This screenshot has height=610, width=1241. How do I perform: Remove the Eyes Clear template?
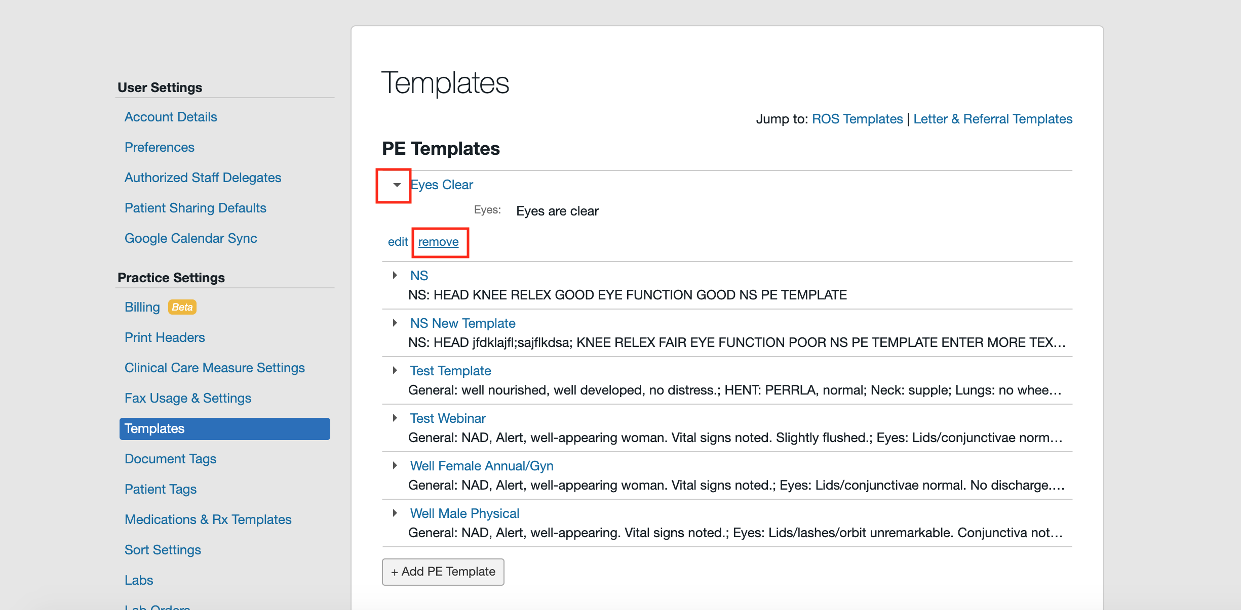[x=439, y=242]
